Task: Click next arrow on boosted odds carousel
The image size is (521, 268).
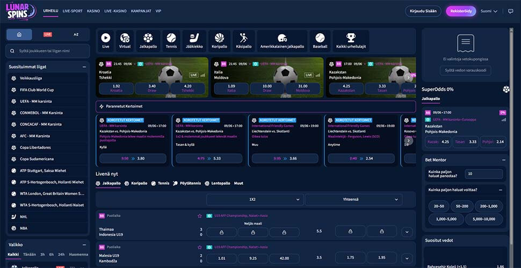Action: click(x=408, y=140)
